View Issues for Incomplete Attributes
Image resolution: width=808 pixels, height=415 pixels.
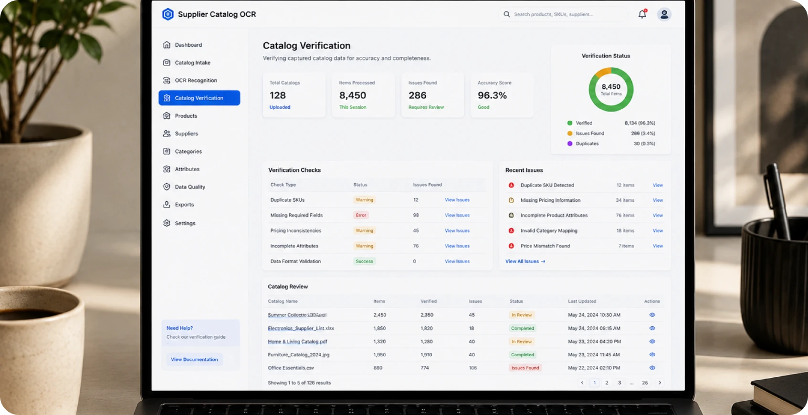[457, 246]
